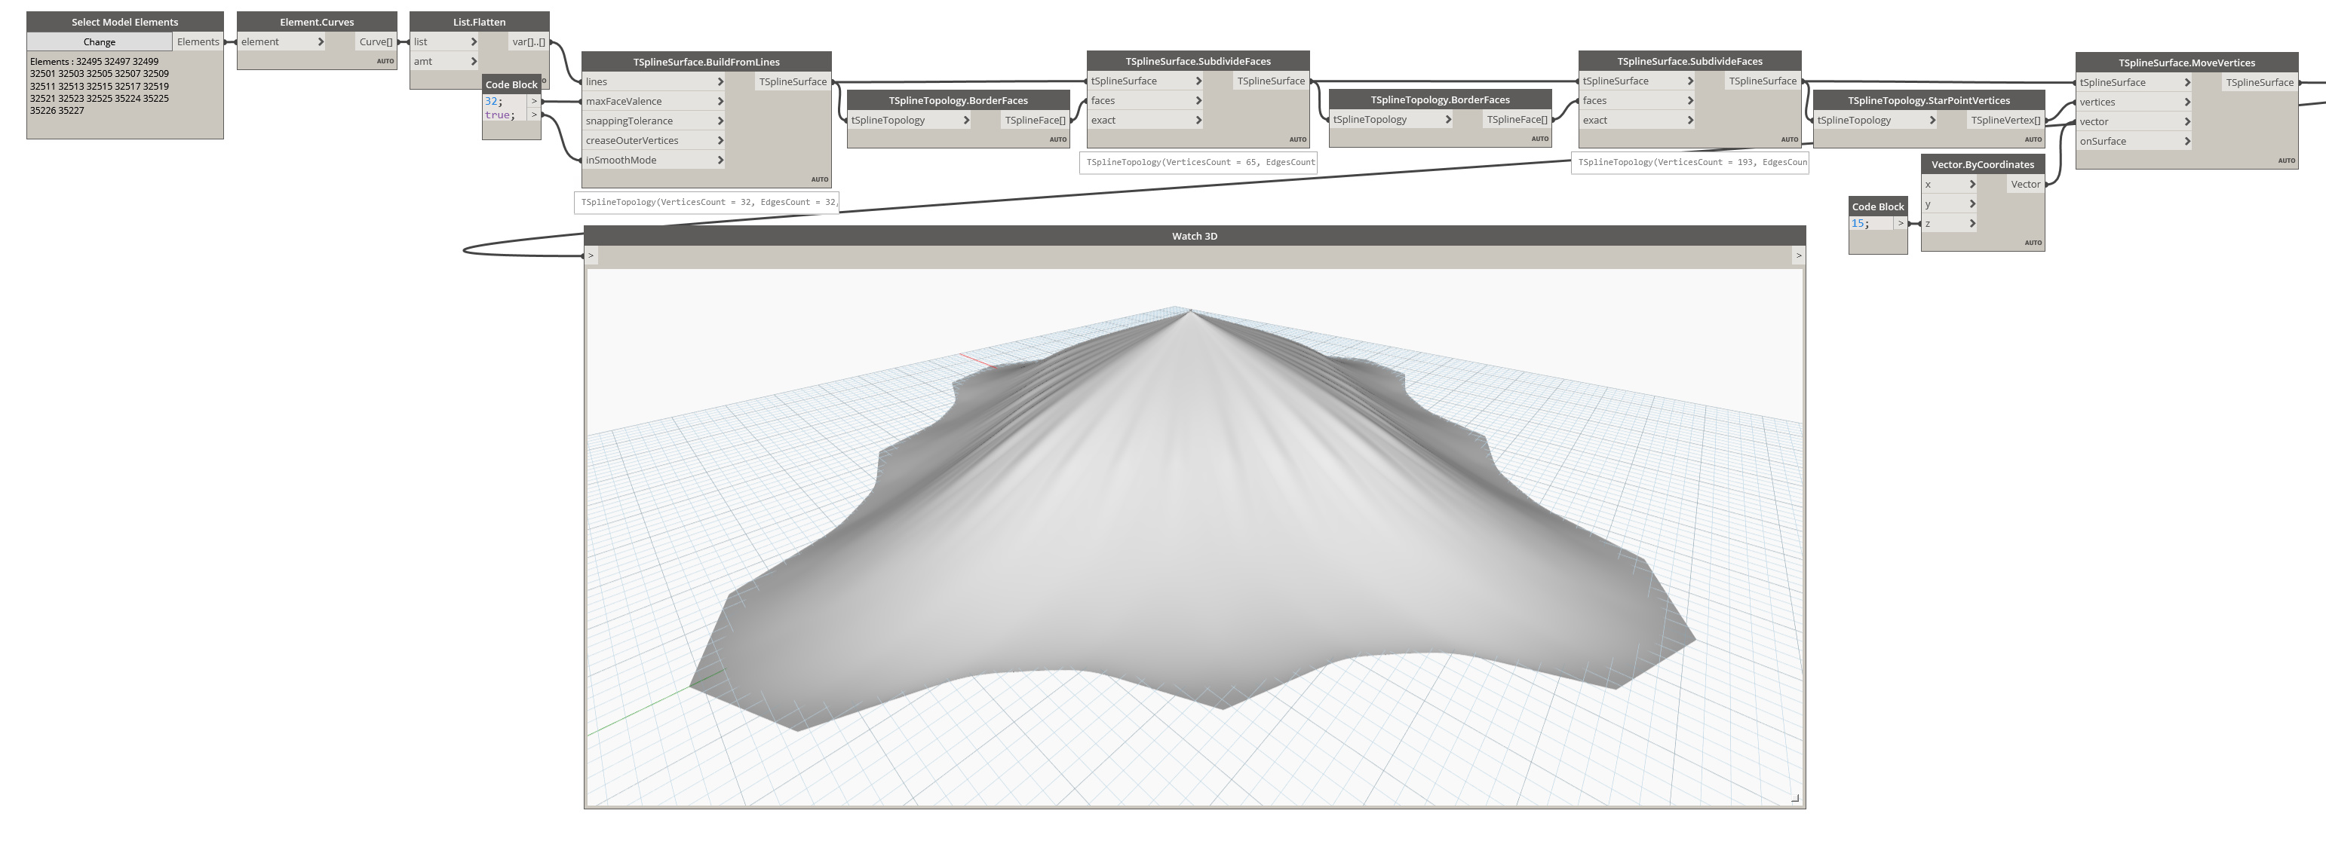
Task: Click AUTO lacing label on BuildFromLines node
Action: tap(819, 179)
